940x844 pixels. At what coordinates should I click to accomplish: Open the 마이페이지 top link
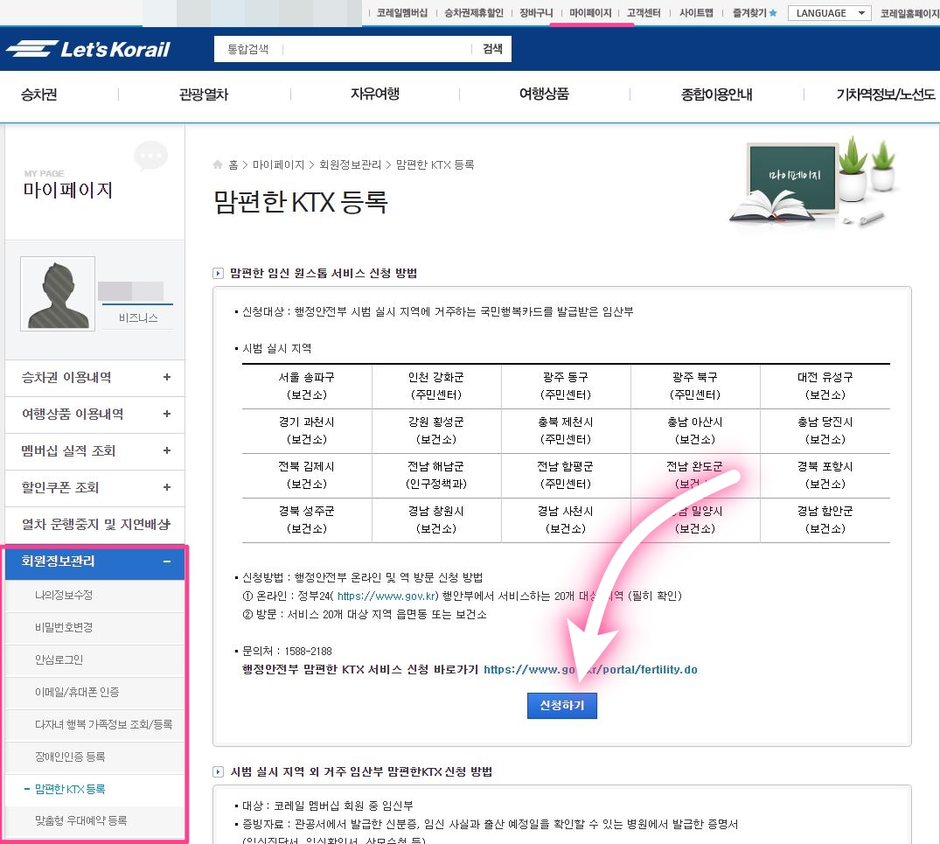[x=590, y=12]
